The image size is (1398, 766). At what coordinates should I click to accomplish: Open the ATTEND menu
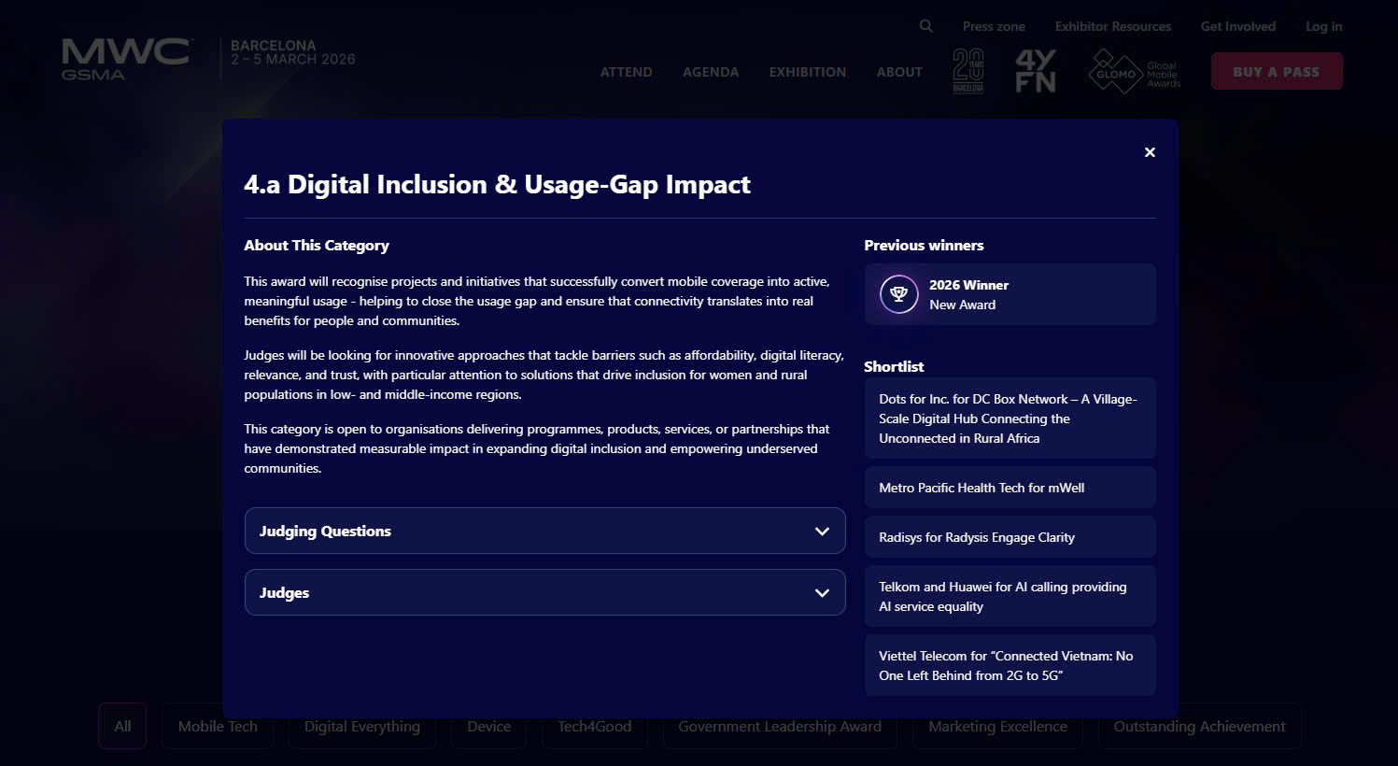626,72
